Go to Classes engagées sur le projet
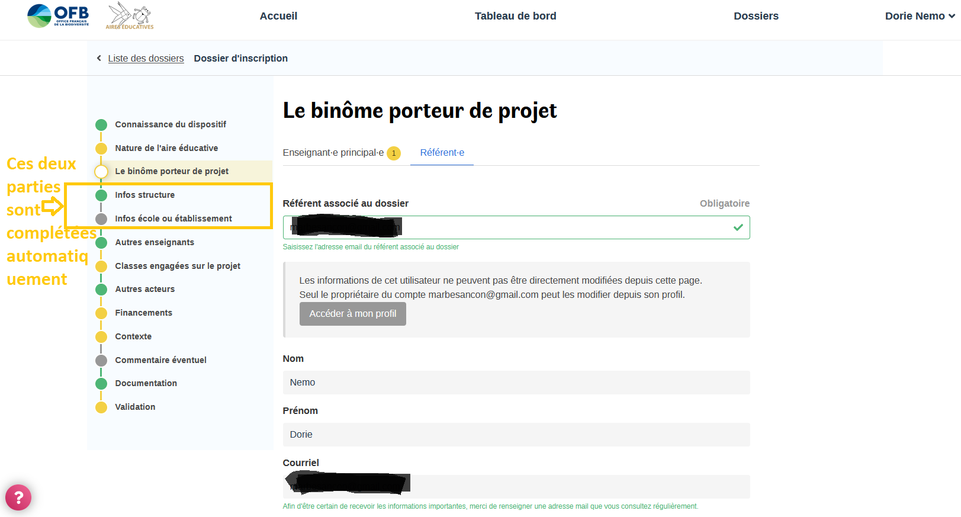The width and height of the screenshot is (961, 517). [x=177, y=266]
